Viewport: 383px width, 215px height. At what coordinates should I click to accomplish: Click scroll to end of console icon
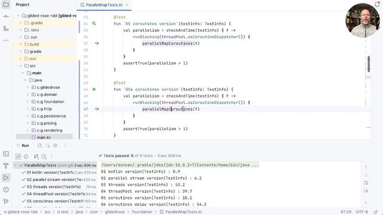(366, 191)
